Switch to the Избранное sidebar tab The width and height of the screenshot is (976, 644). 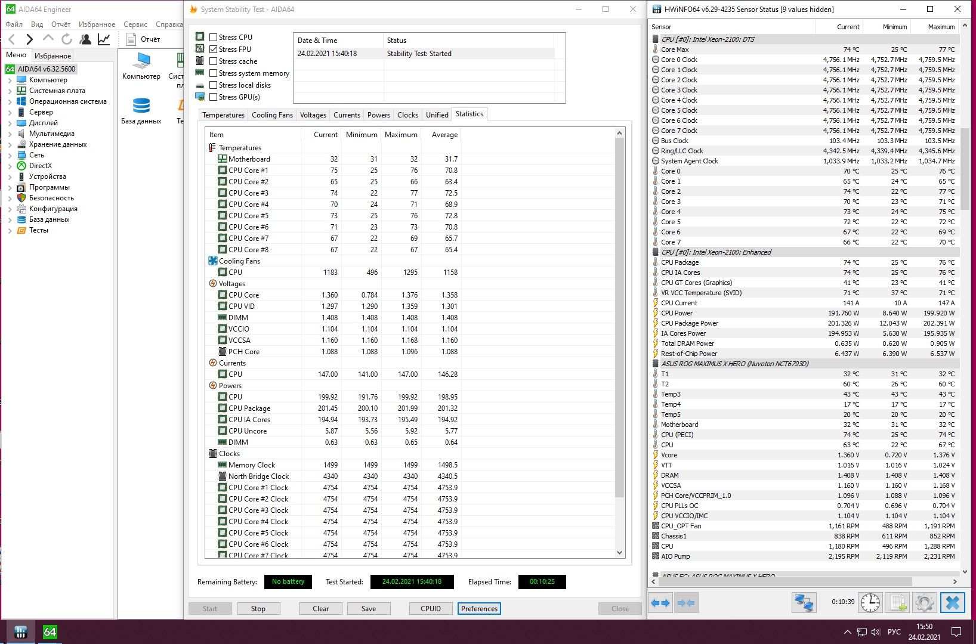point(52,55)
